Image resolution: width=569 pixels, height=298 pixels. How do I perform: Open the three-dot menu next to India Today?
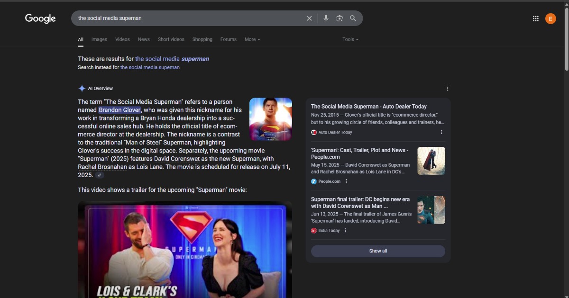pyautogui.click(x=345, y=231)
